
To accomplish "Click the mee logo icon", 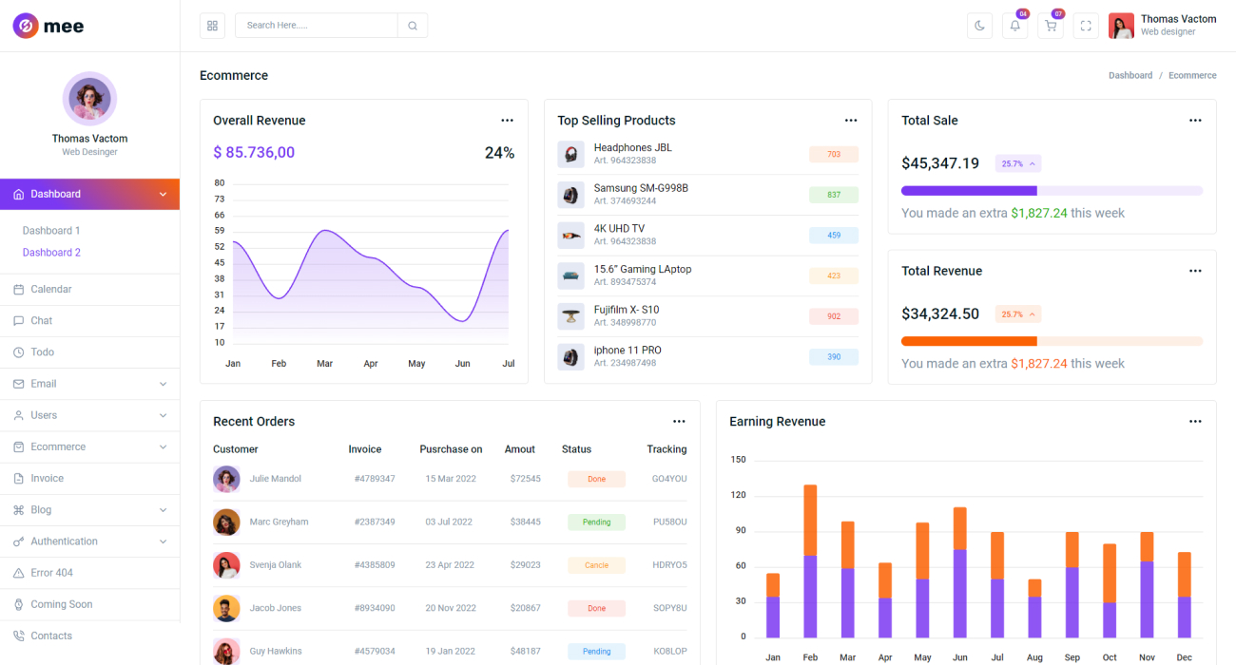I will [x=26, y=26].
